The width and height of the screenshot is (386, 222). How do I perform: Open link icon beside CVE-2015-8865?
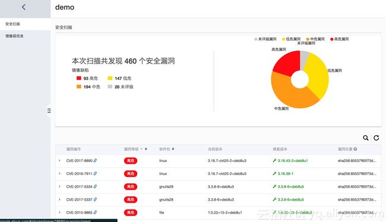tap(95, 213)
